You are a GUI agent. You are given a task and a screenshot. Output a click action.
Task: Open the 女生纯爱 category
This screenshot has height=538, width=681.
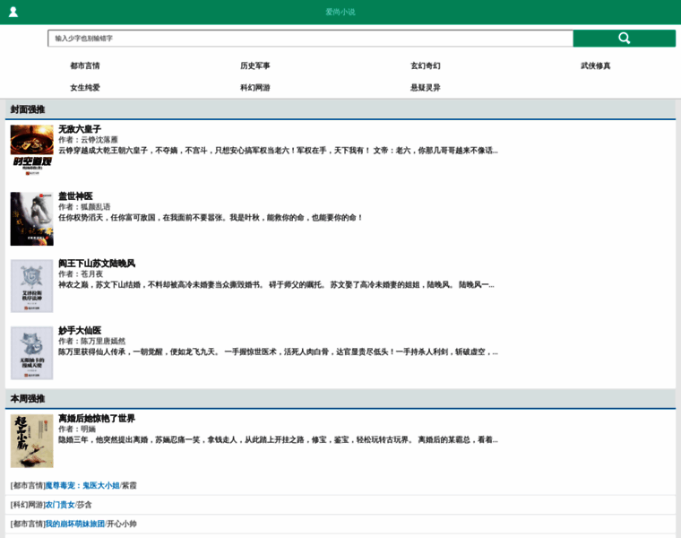85,88
